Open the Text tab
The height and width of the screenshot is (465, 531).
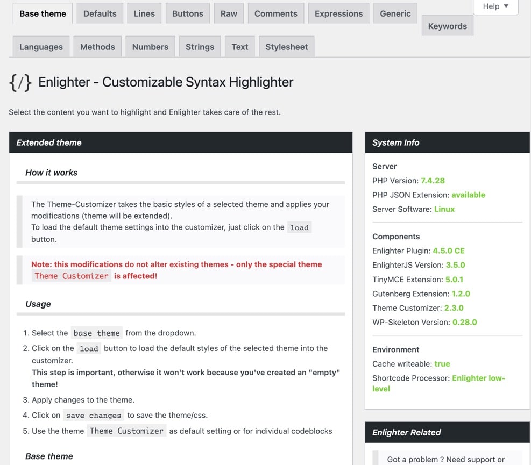pyautogui.click(x=240, y=47)
